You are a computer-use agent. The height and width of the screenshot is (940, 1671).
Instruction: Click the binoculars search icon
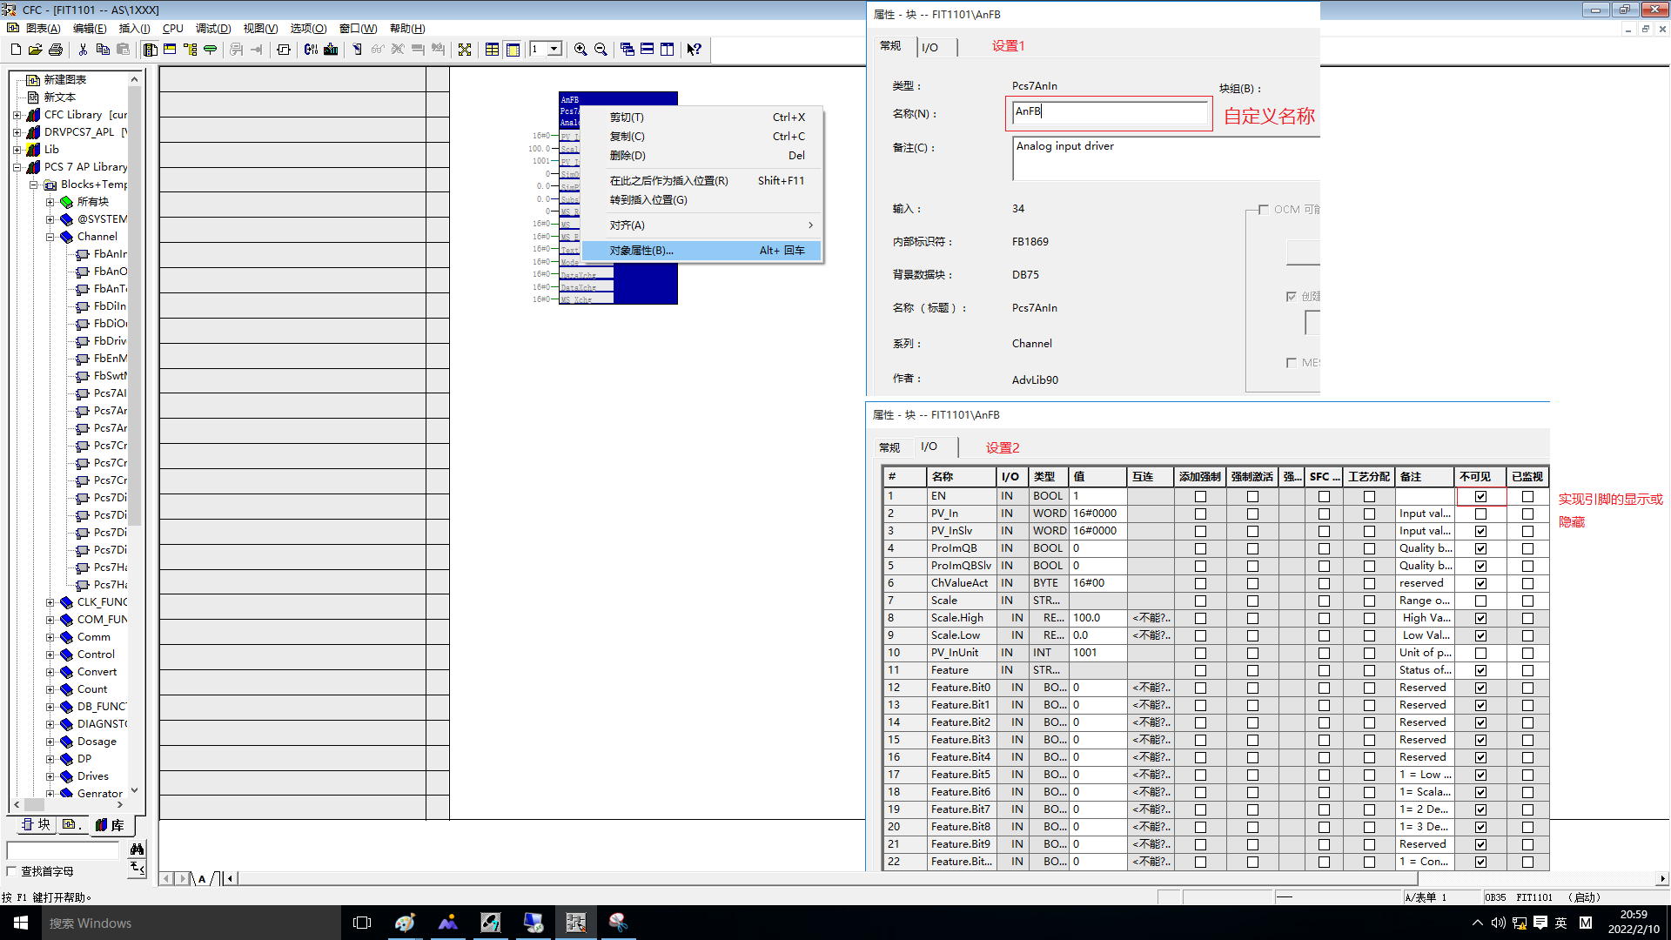[137, 849]
